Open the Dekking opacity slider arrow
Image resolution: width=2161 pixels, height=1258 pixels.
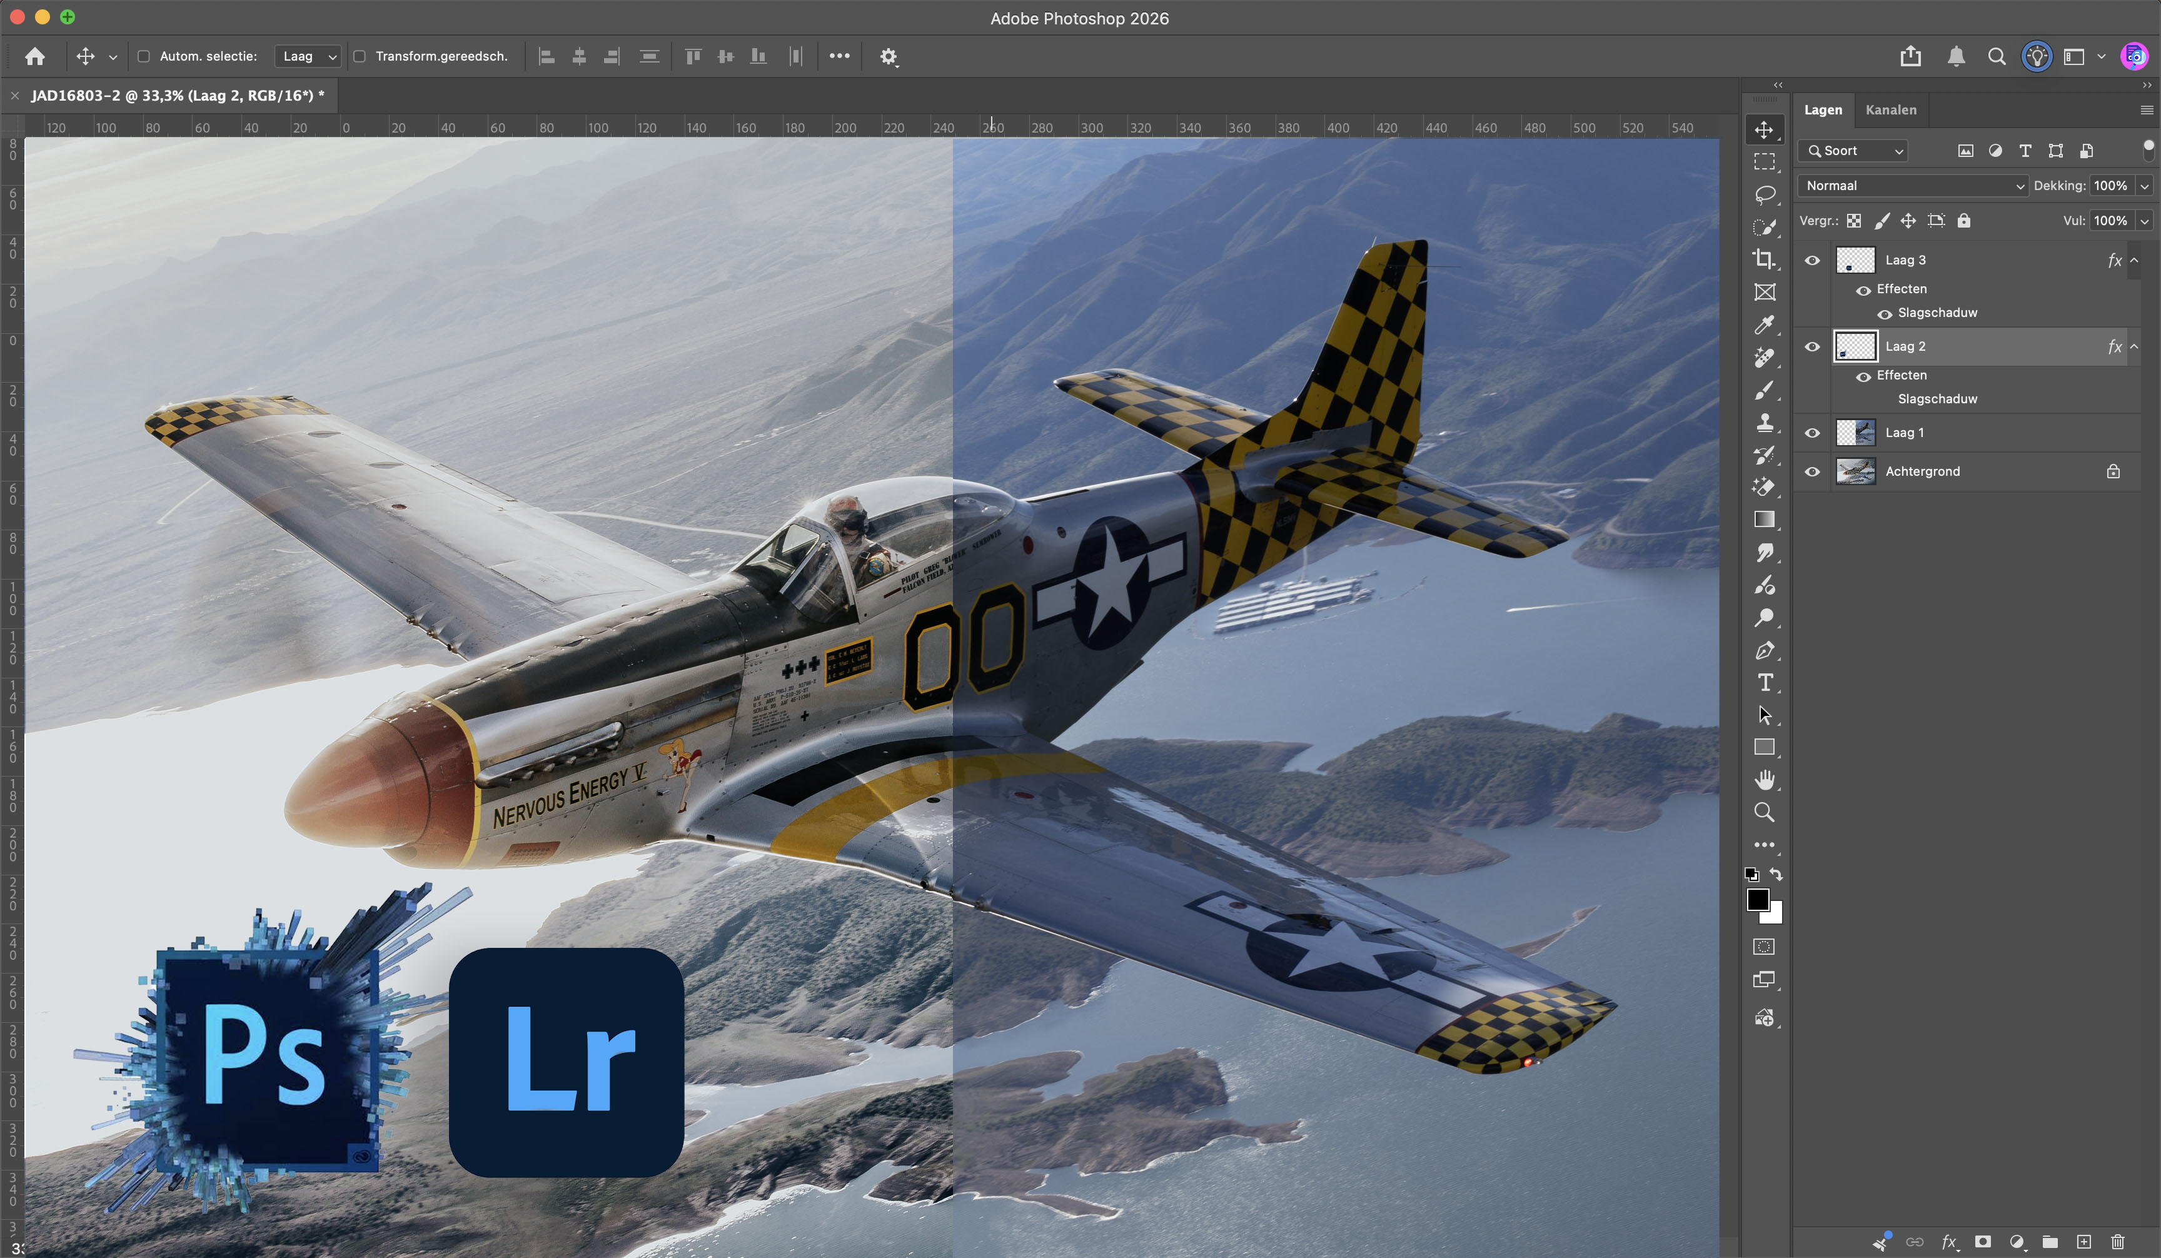point(2145,186)
